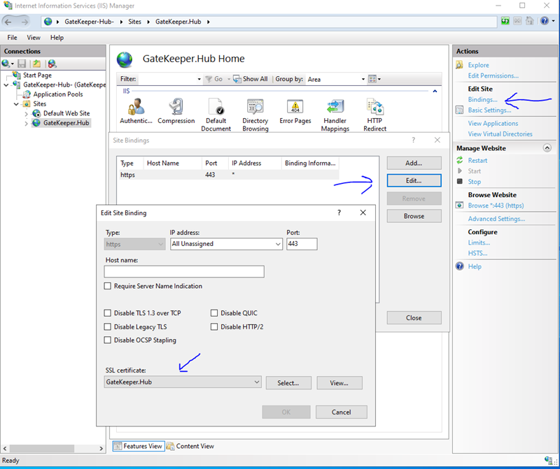Open the Handler Mappings icon
Viewport: 560px width, 469px height.
[x=335, y=108]
